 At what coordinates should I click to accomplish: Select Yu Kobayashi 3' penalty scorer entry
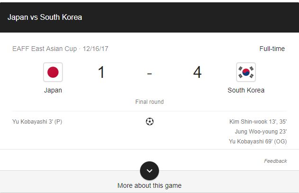tap(37, 122)
